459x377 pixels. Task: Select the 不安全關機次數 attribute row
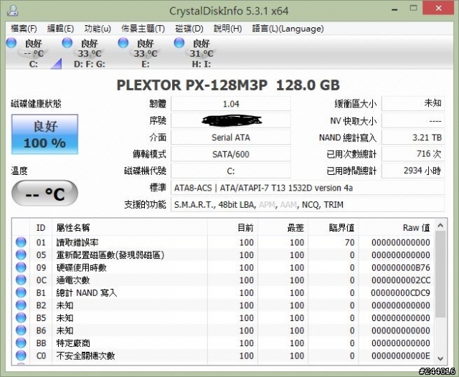coord(223,355)
